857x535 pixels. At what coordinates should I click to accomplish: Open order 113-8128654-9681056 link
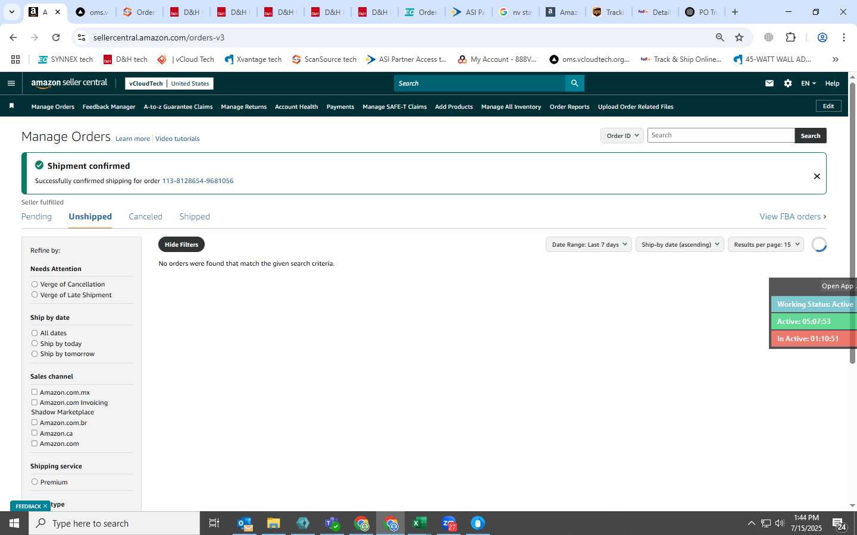click(198, 181)
